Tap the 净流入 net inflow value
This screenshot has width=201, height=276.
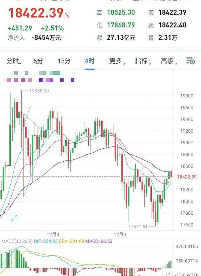[46, 38]
